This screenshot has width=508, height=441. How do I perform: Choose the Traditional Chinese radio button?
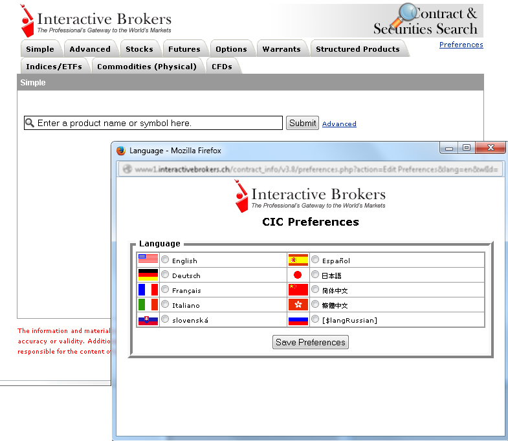coord(315,304)
